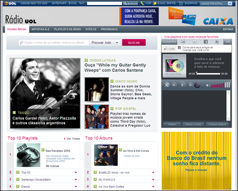
Task: Play the Exalta 25 Anos album icon
Action: click(95, 172)
